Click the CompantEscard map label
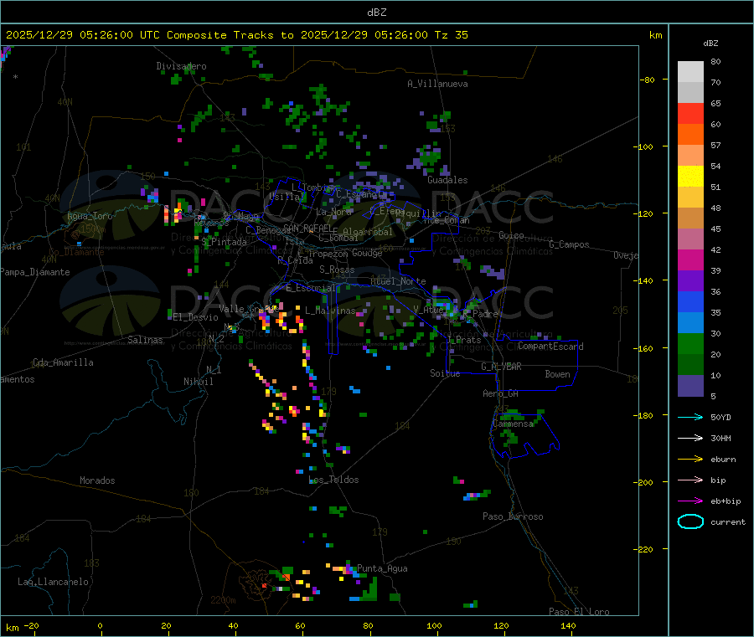 click(550, 347)
